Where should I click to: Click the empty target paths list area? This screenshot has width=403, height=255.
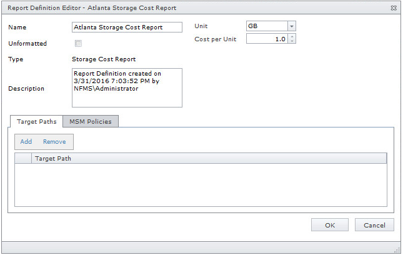(x=200, y=184)
